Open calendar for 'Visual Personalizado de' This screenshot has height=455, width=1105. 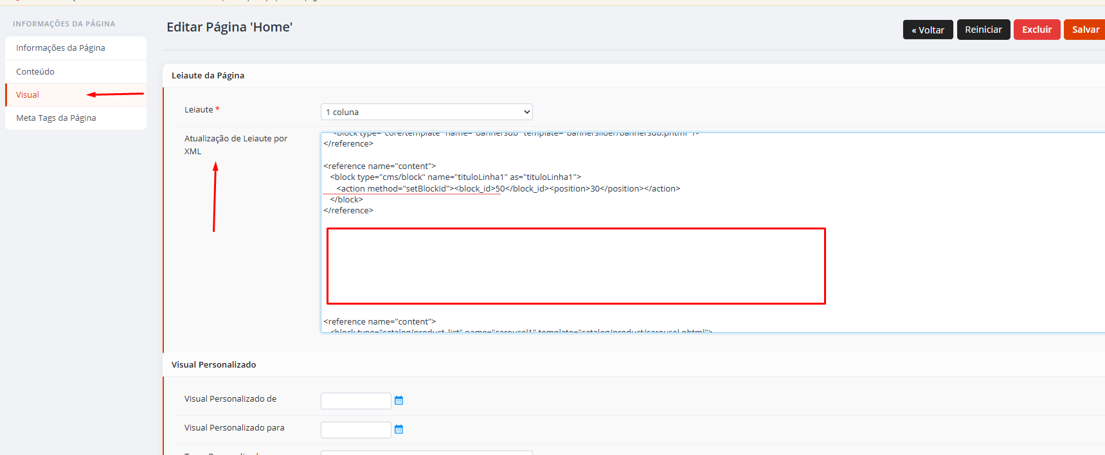point(399,400)
